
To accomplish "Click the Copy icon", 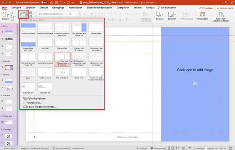I will [x=12, y=17].
